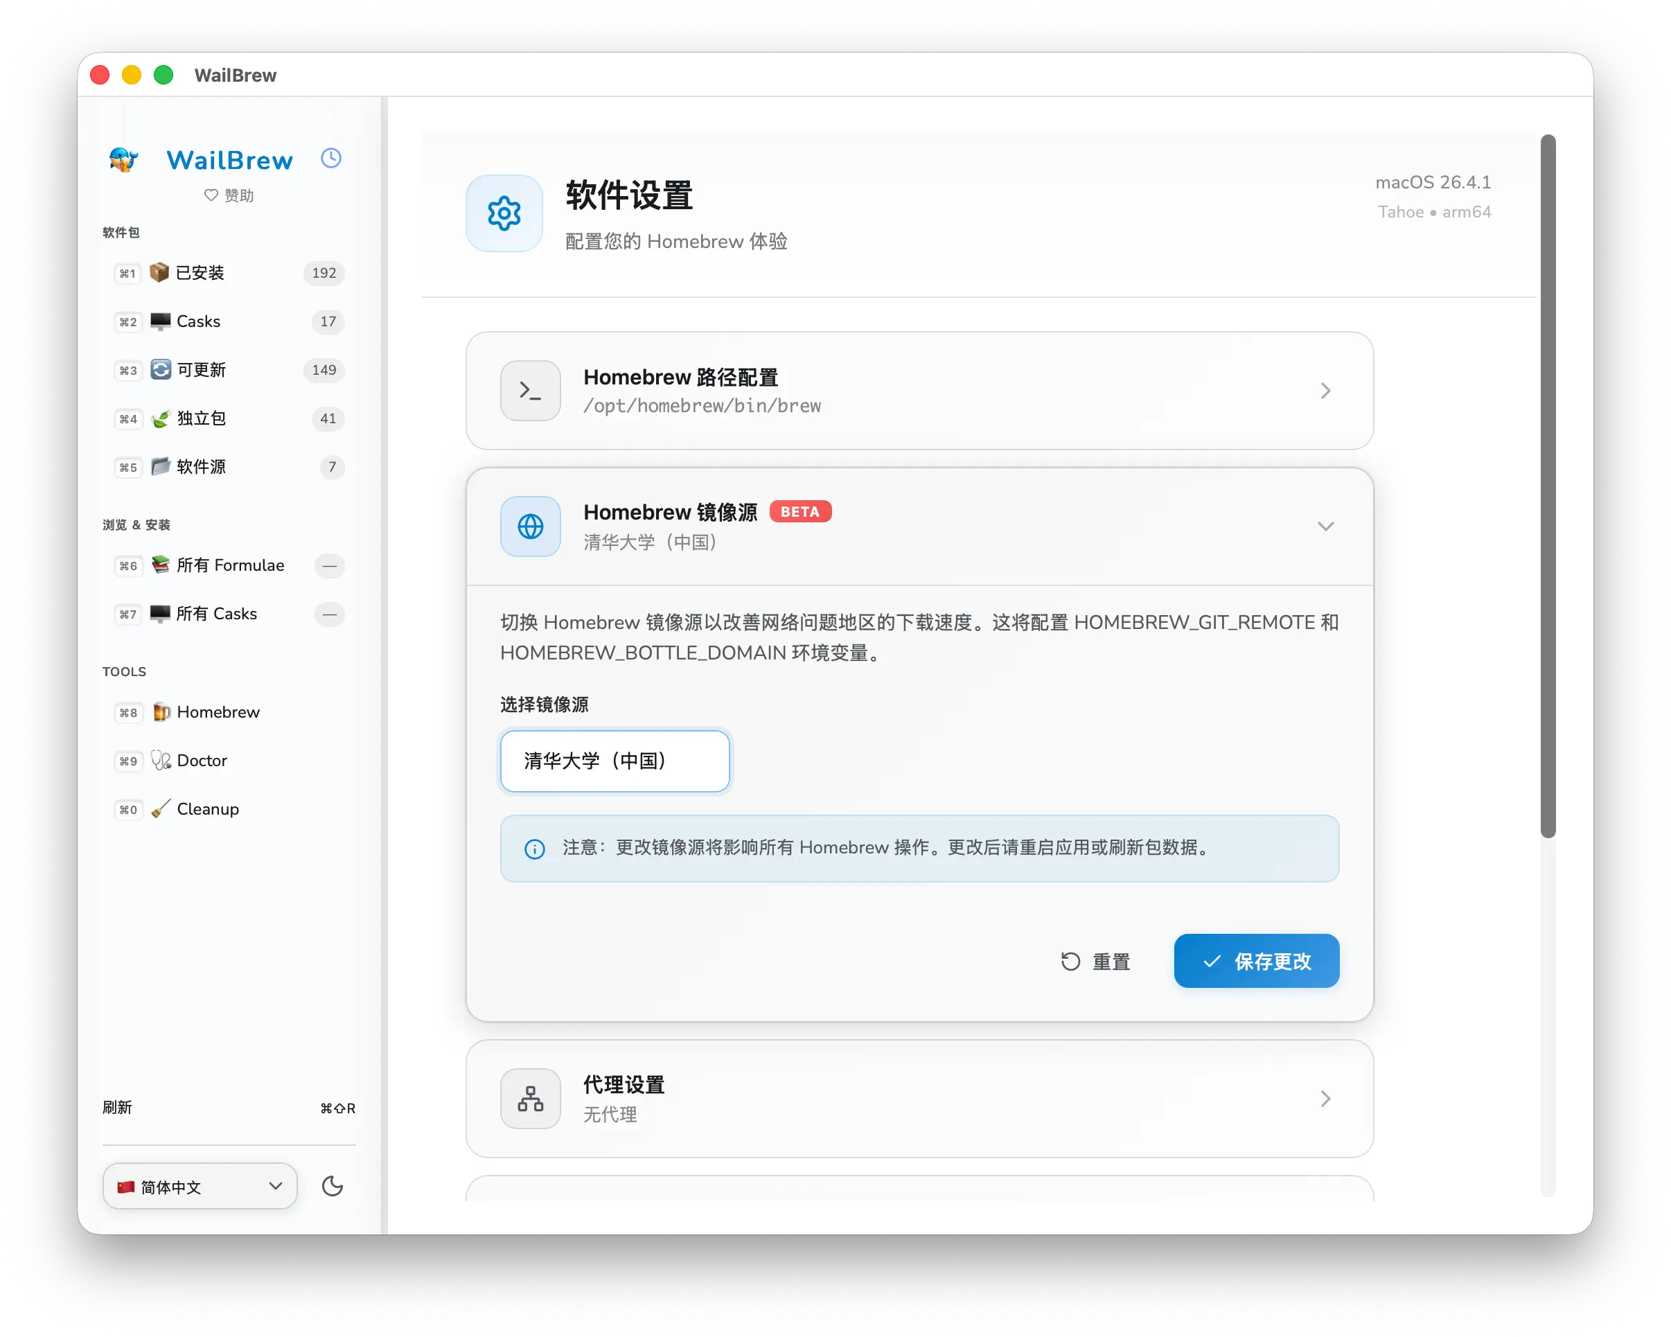
Task: Click the 保存更改 button
Action: pos(1256,961)
